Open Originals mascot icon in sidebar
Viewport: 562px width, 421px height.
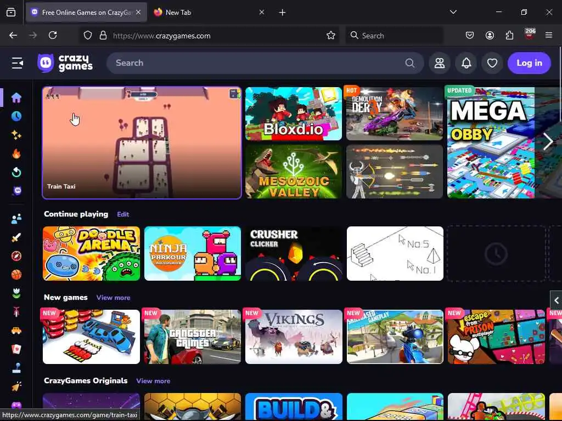point(17,190)
